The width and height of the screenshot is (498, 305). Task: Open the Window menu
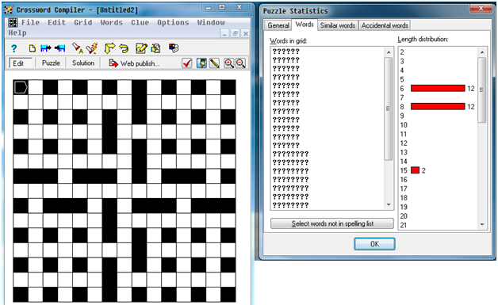(211, 22)
